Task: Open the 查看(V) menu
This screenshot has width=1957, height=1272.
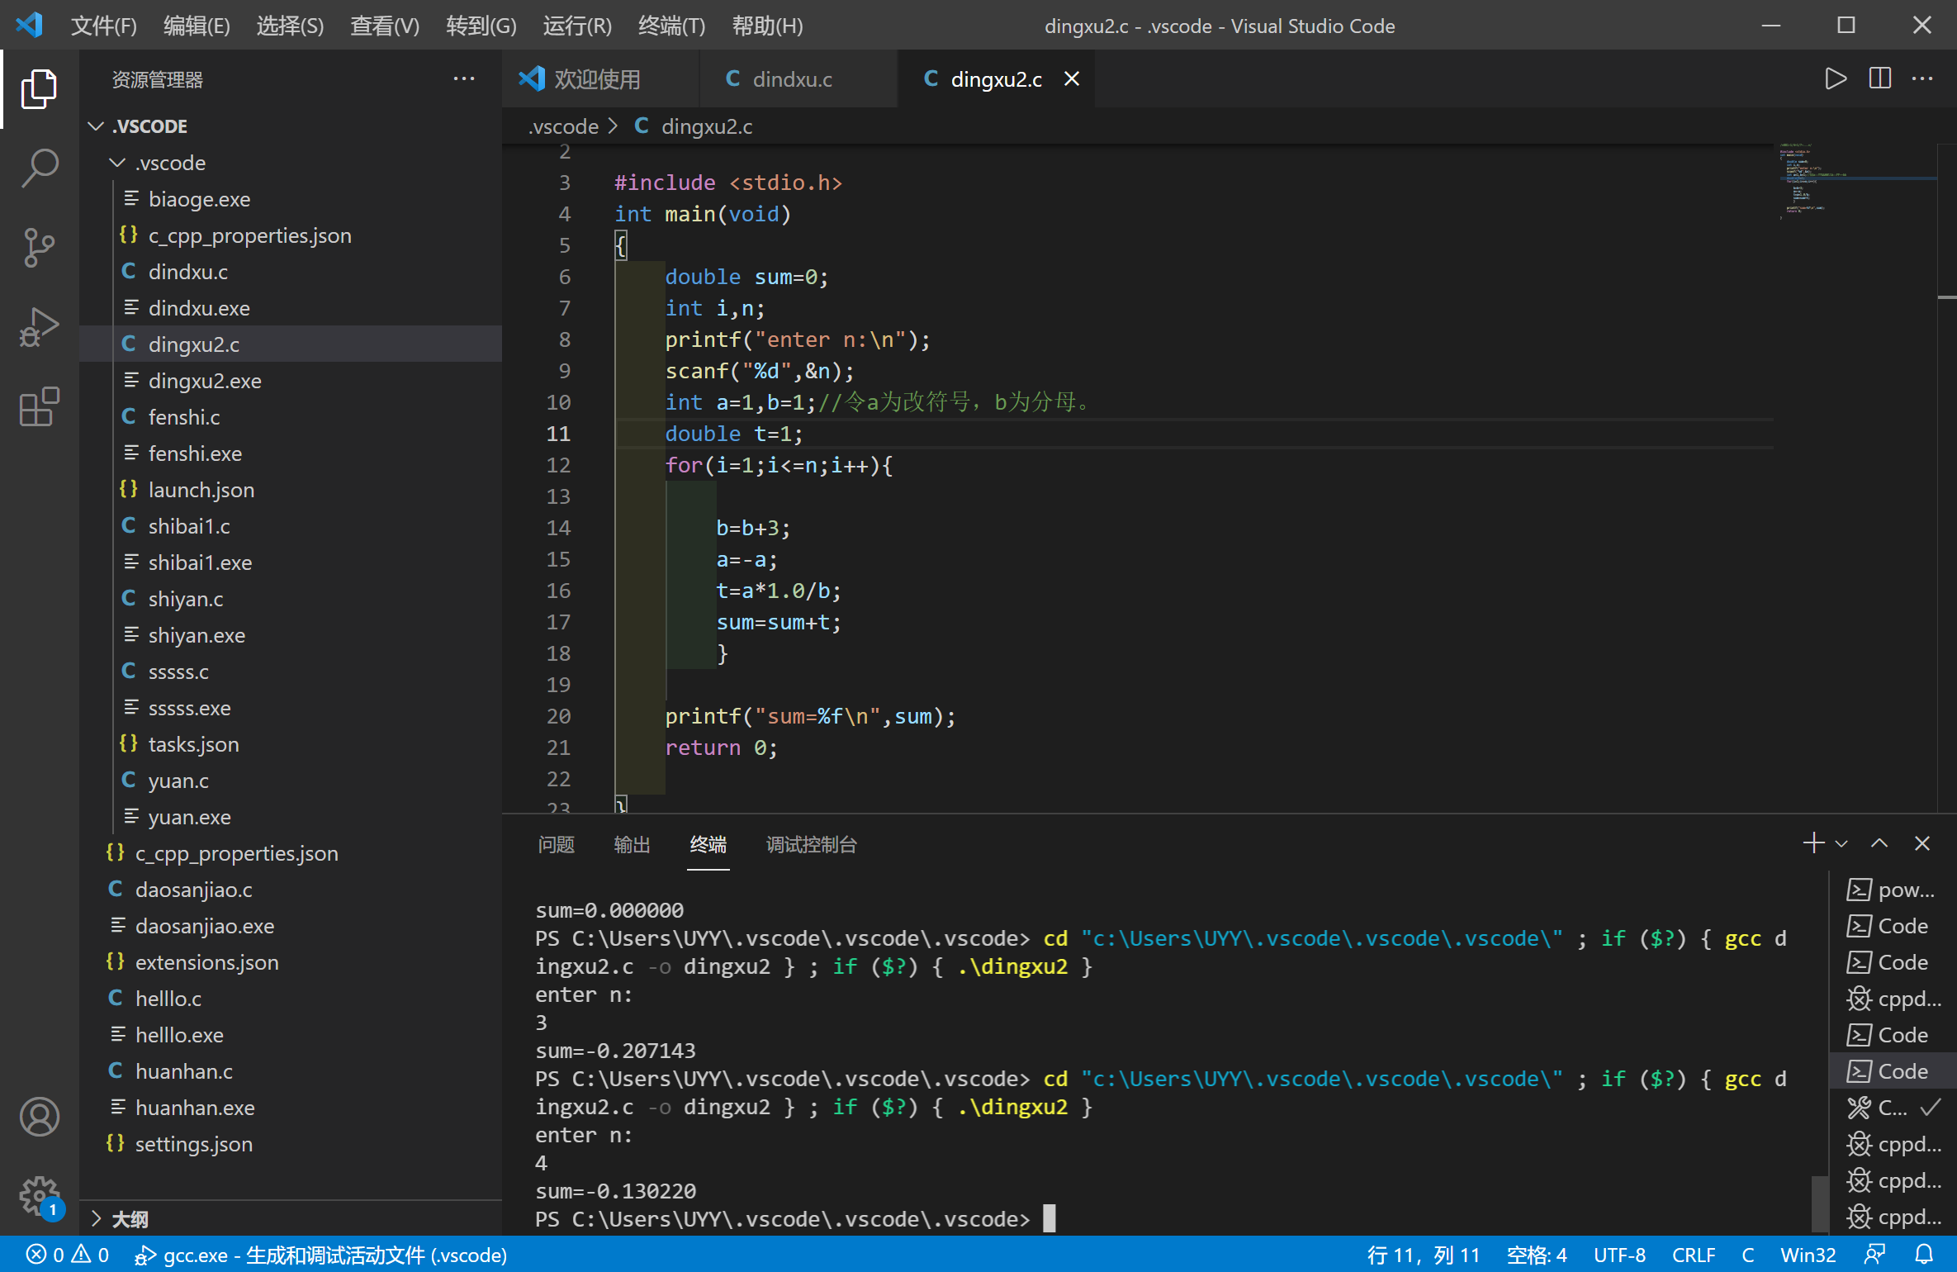Action: click(x=385, y=26)
